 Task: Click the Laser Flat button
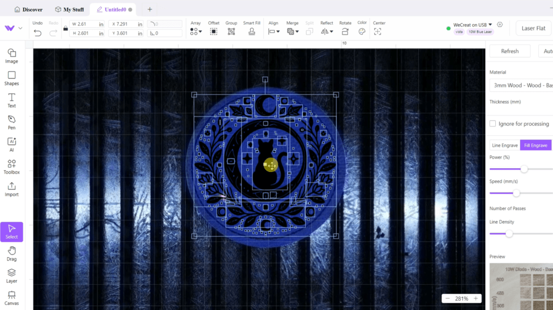pyautogui.click(x=533, y=28)
